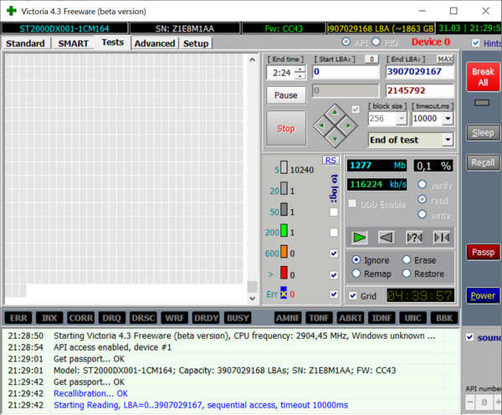The height and width of the screenshot is (415, 502).
Task: Open the timeout ms dropdown
Action: pyautogui.click(x=448, y=119)
